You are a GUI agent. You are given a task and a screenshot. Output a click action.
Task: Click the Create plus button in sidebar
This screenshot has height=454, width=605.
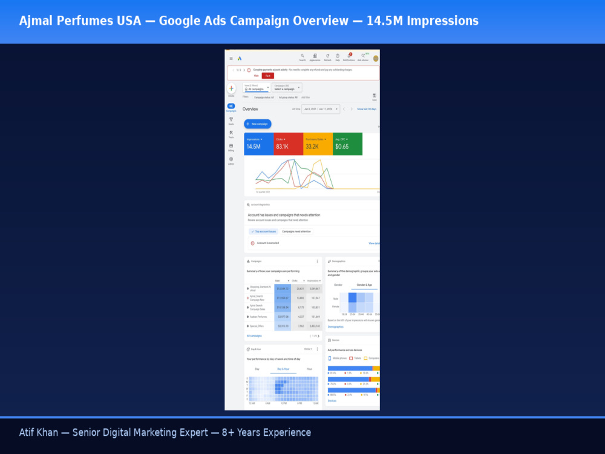(231, 88)
